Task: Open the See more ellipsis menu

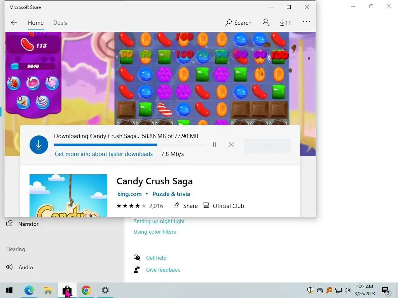Action: [306, 22]
